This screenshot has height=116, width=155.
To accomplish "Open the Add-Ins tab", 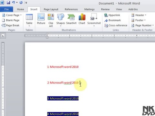I will click(133, 9).
